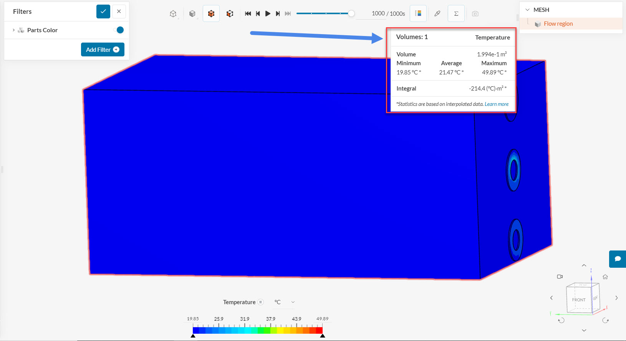
Task: Click the legend minimum range handle
Action: click(193, 336)
